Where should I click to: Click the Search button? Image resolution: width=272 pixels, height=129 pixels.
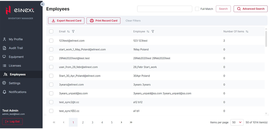223,9
